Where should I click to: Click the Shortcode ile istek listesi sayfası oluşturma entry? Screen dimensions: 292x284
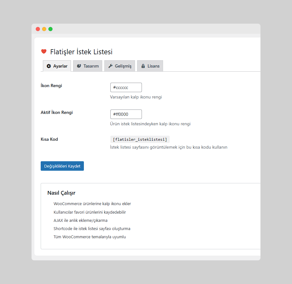tap(92, 228)
